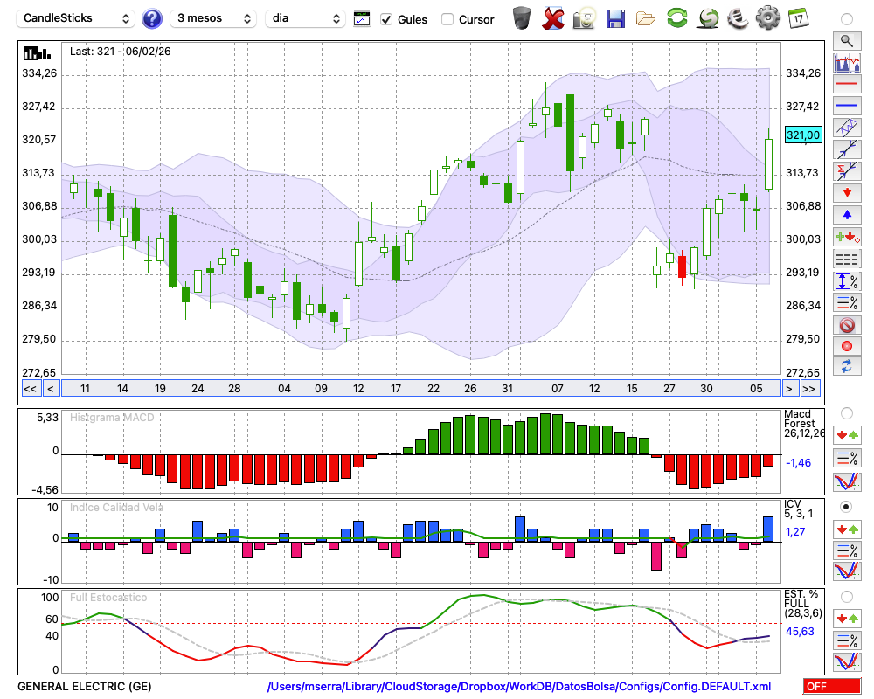The image size is (874, 699).
Task: Open the settings gear icon
Action: [x=767, y=18]
